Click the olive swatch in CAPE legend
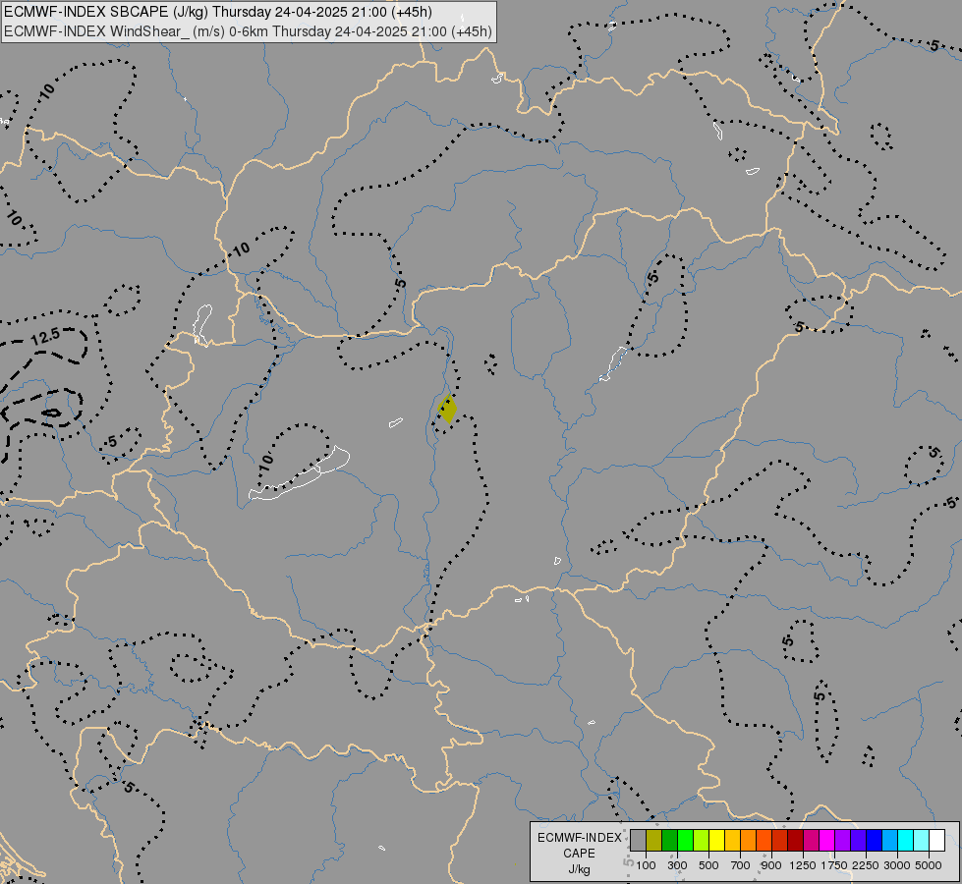The width and height of the screenshot is (962, 884). click(653, 841)
